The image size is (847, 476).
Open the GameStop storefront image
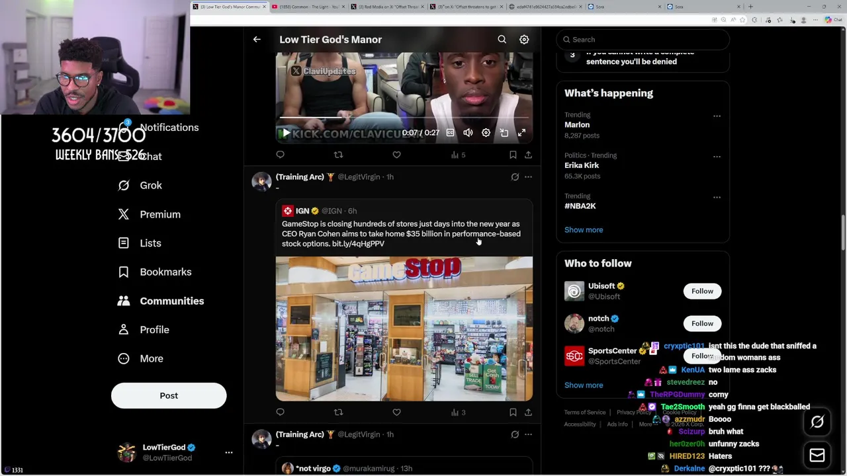[404, 329]
